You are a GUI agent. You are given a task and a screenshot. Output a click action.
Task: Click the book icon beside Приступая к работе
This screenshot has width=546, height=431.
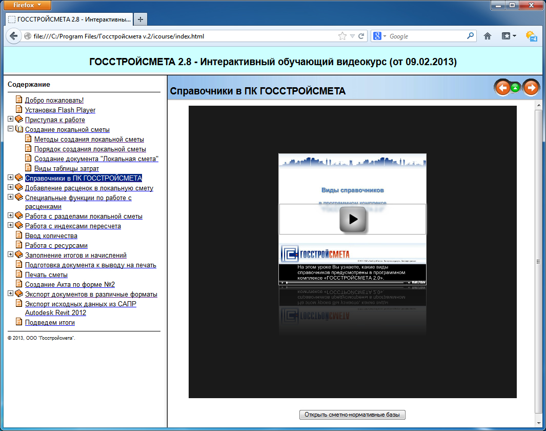tap(19, 119)
